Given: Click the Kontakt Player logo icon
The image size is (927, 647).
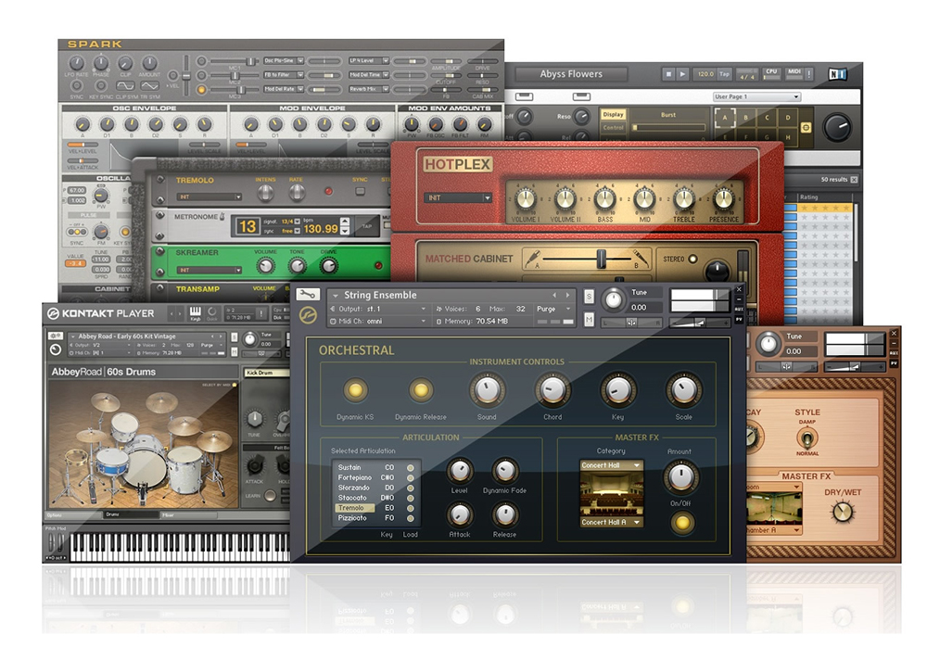Looking at the screenshot, I should [53, 313].
